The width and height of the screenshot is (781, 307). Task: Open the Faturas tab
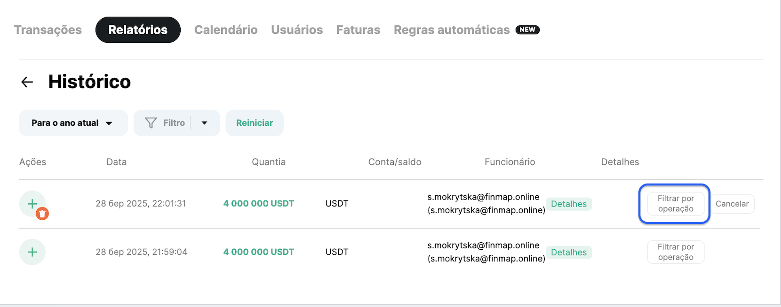click(x=358, y=30)
